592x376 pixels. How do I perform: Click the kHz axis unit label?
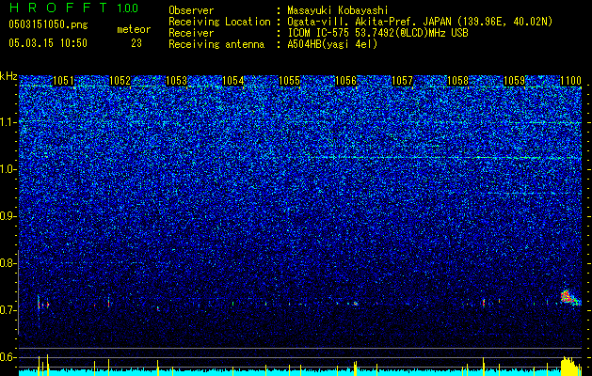(x=8, y=76)
